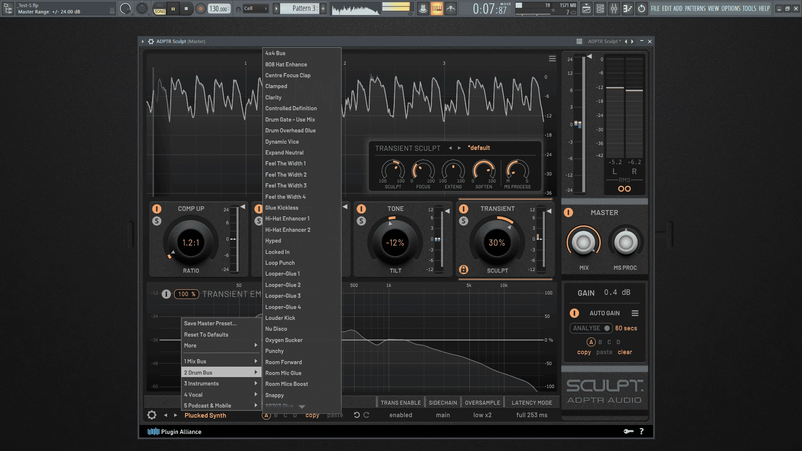Expand the More submenu
This screenshot has height=451, width=802.
(x=221, y=345)
